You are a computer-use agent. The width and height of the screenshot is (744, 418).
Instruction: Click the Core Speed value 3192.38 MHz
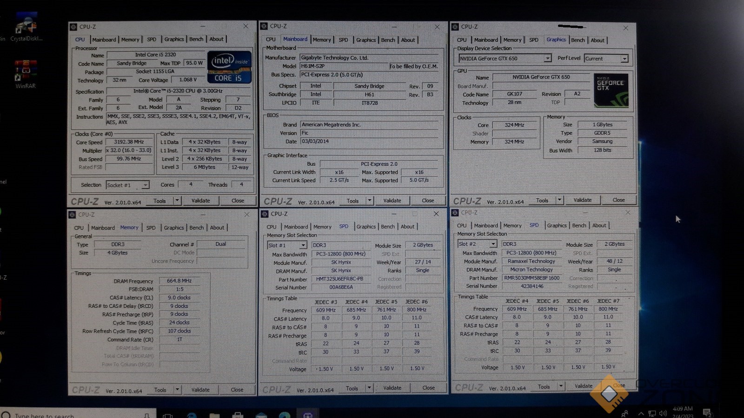(x=129, y=142)
